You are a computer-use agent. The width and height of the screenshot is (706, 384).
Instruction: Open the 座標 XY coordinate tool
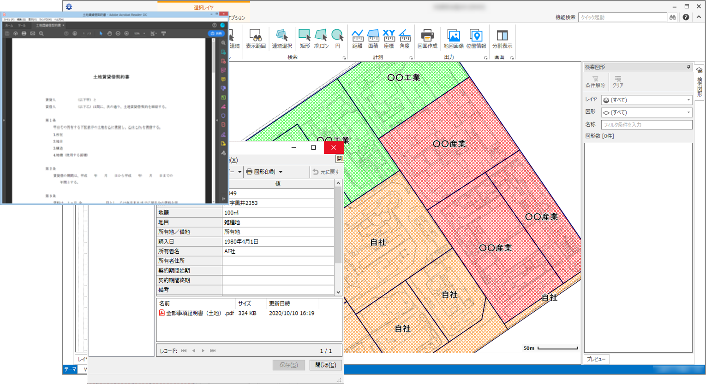coord(389,39)
